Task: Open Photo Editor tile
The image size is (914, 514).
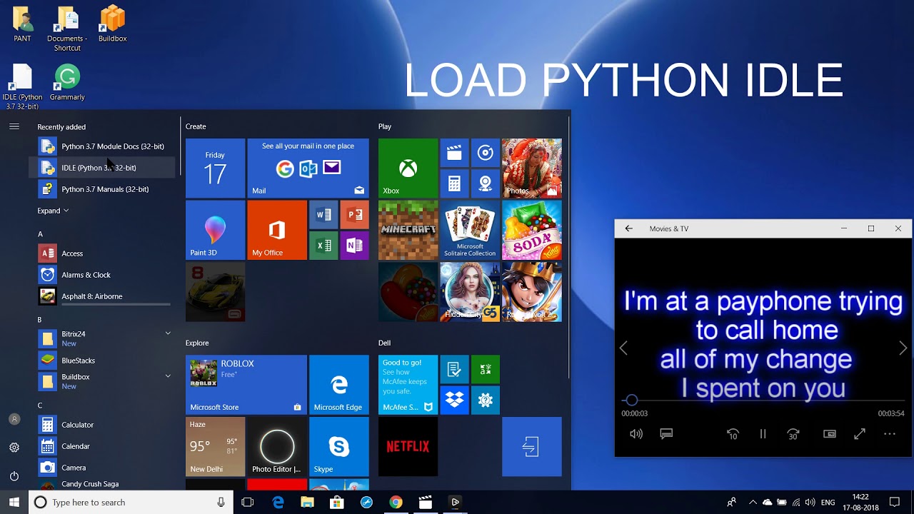Action: point(277,447)
